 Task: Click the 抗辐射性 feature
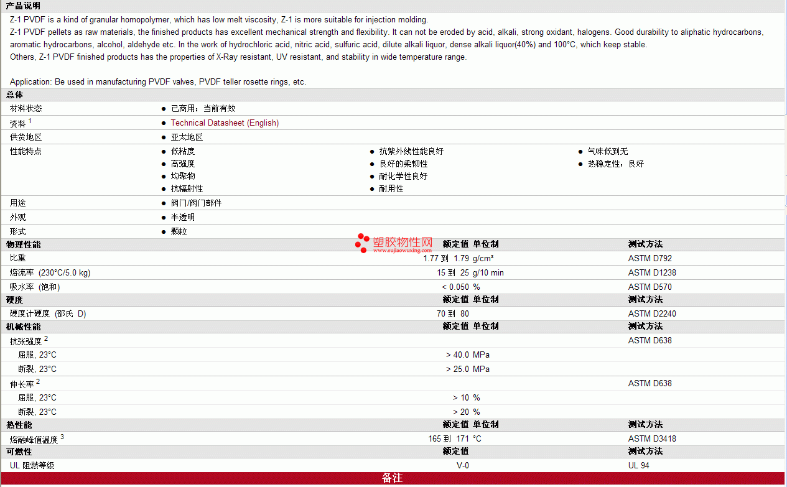[x=187, y=188]
